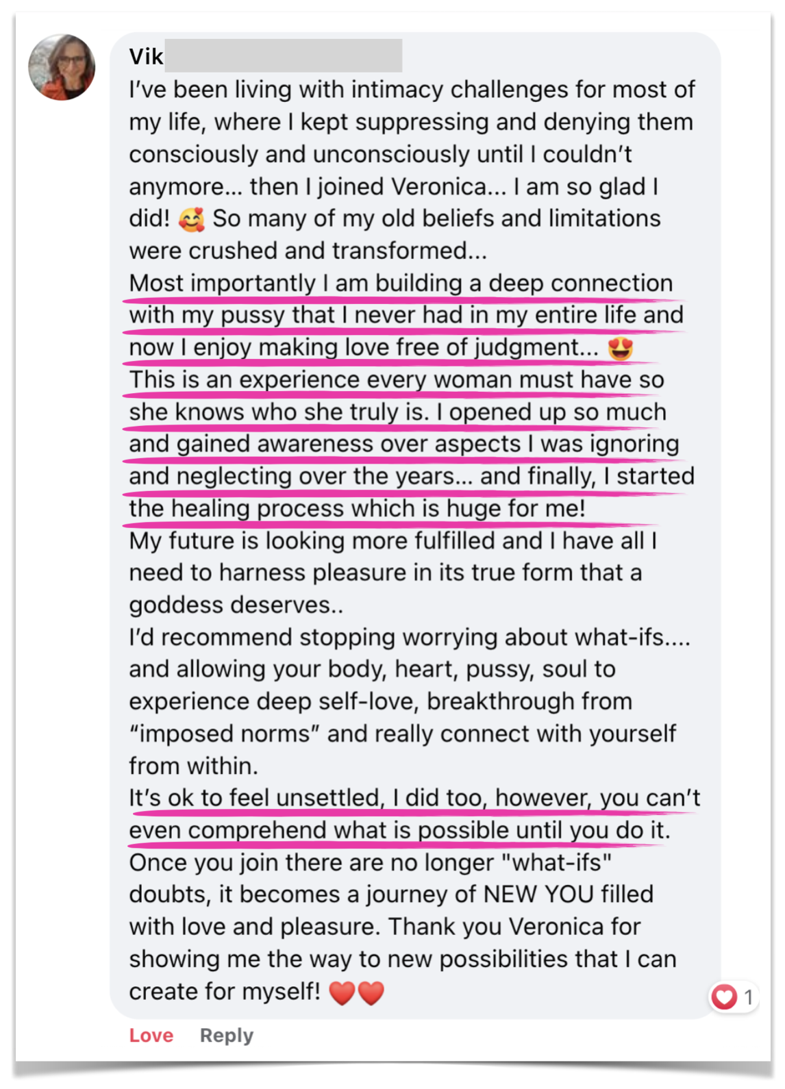Image resolution: width=785 pixels, height=1089 pixels.
Task: Click the smiling-face-with-hearts emoji after "did!"
Action: [191, 219]
